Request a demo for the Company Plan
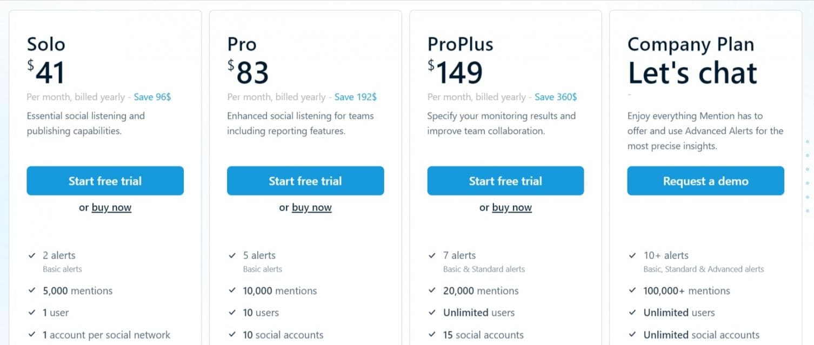 click(705, 181)
